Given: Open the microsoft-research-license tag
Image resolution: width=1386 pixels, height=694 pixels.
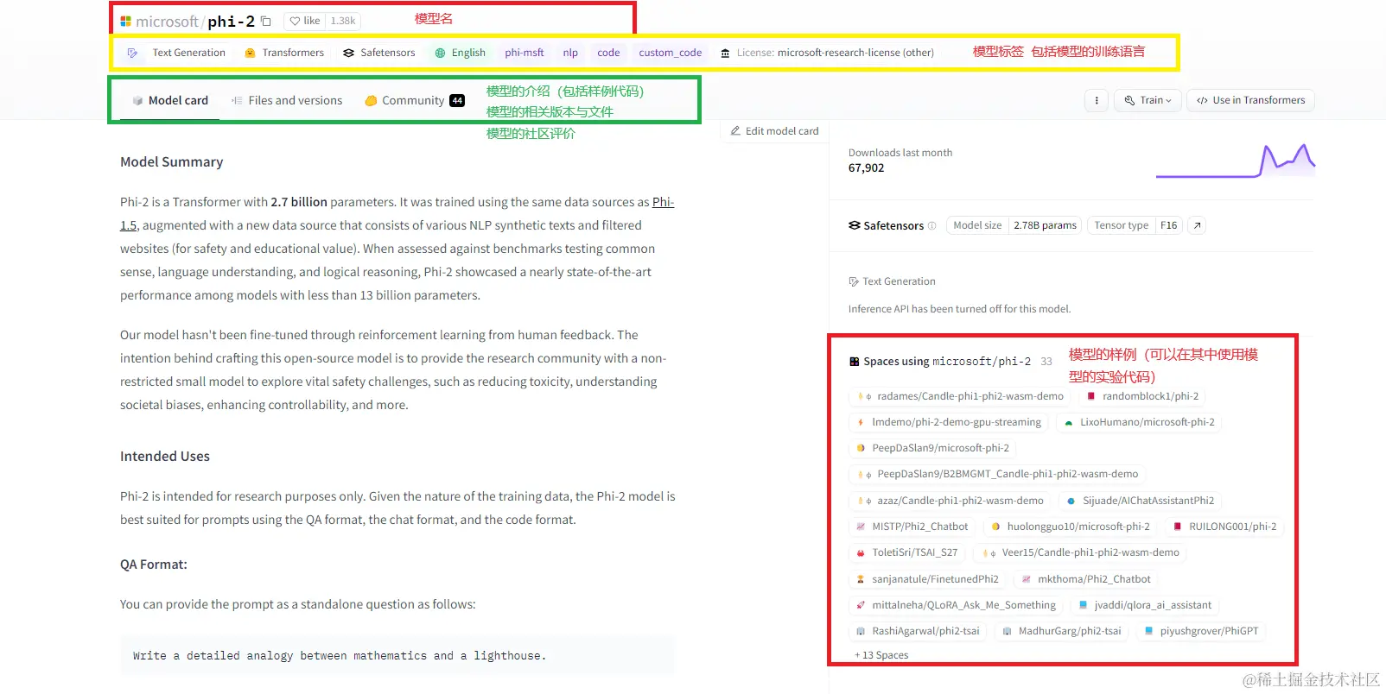Looking at the screenshot, I should 828,53.
